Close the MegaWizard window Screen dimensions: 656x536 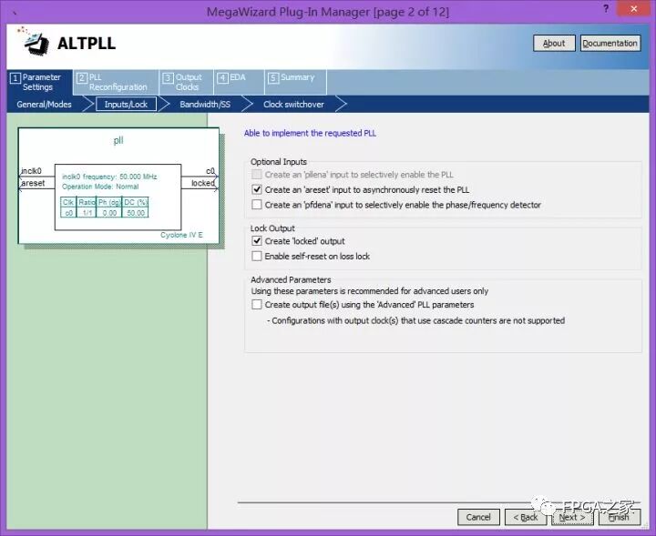[x=636, y=10]
